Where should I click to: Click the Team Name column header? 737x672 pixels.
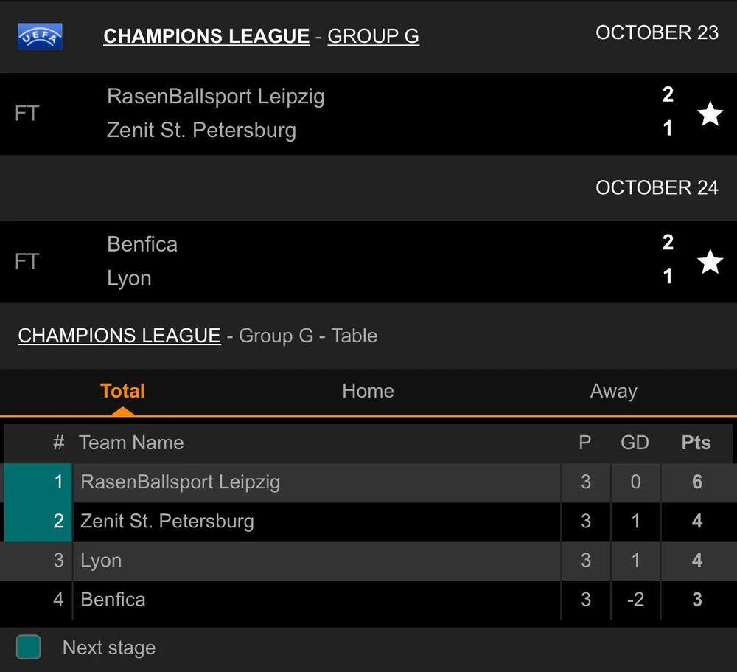(131, 443)
